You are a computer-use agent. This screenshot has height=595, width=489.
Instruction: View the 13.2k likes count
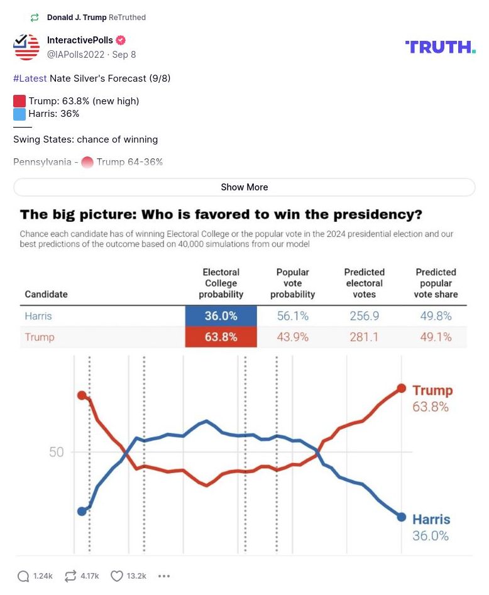[x=138, y=576]
